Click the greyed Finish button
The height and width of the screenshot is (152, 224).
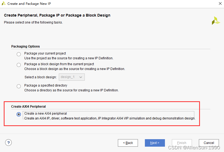(182, 143)
